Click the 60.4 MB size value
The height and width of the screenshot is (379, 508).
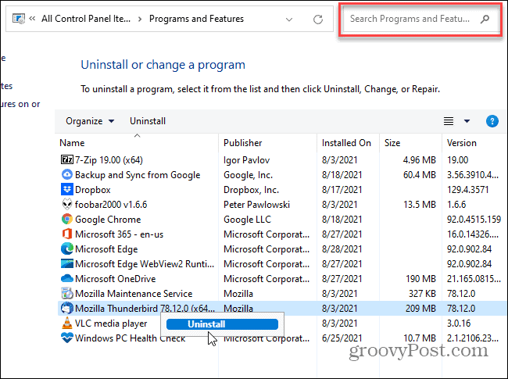tap(419, 175)
